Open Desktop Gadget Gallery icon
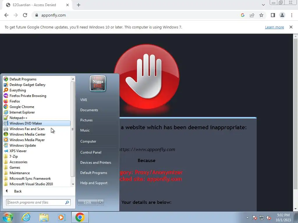Screen dimensions: 298x223 pos(6,84)
